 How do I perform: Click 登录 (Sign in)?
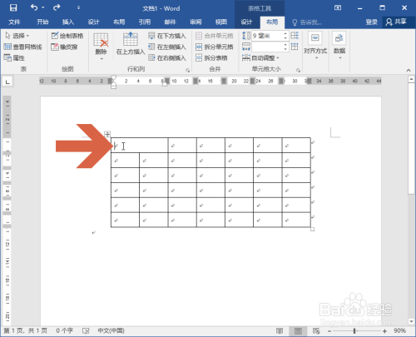371,22
